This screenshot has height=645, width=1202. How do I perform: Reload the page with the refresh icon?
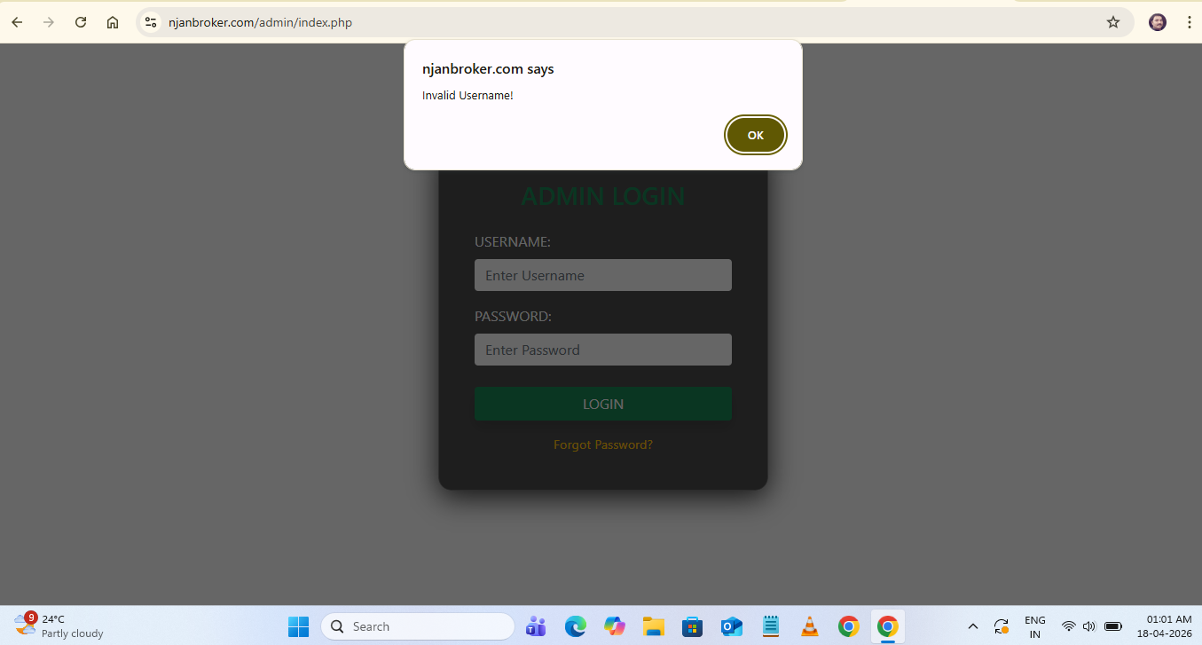[x=81, y=22]
